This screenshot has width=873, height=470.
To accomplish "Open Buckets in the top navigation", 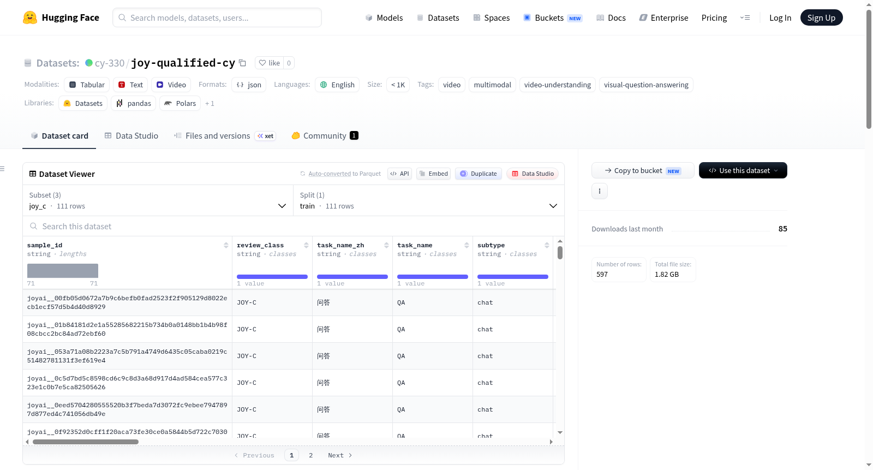I will 553,17.
